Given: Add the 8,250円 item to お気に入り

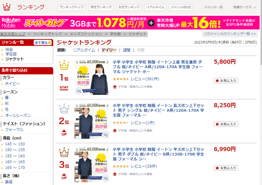Looking at the screenshot, I should [x=226, y=124].
